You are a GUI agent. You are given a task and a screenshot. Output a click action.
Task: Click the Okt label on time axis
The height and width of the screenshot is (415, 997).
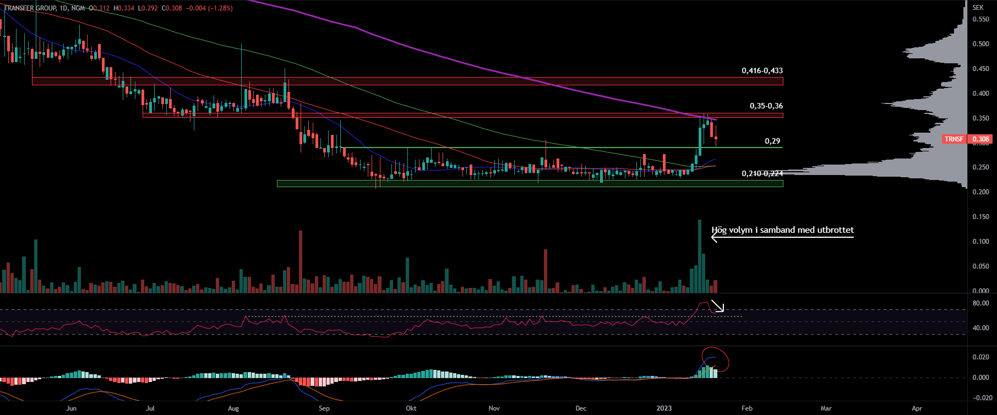point(411,408)
